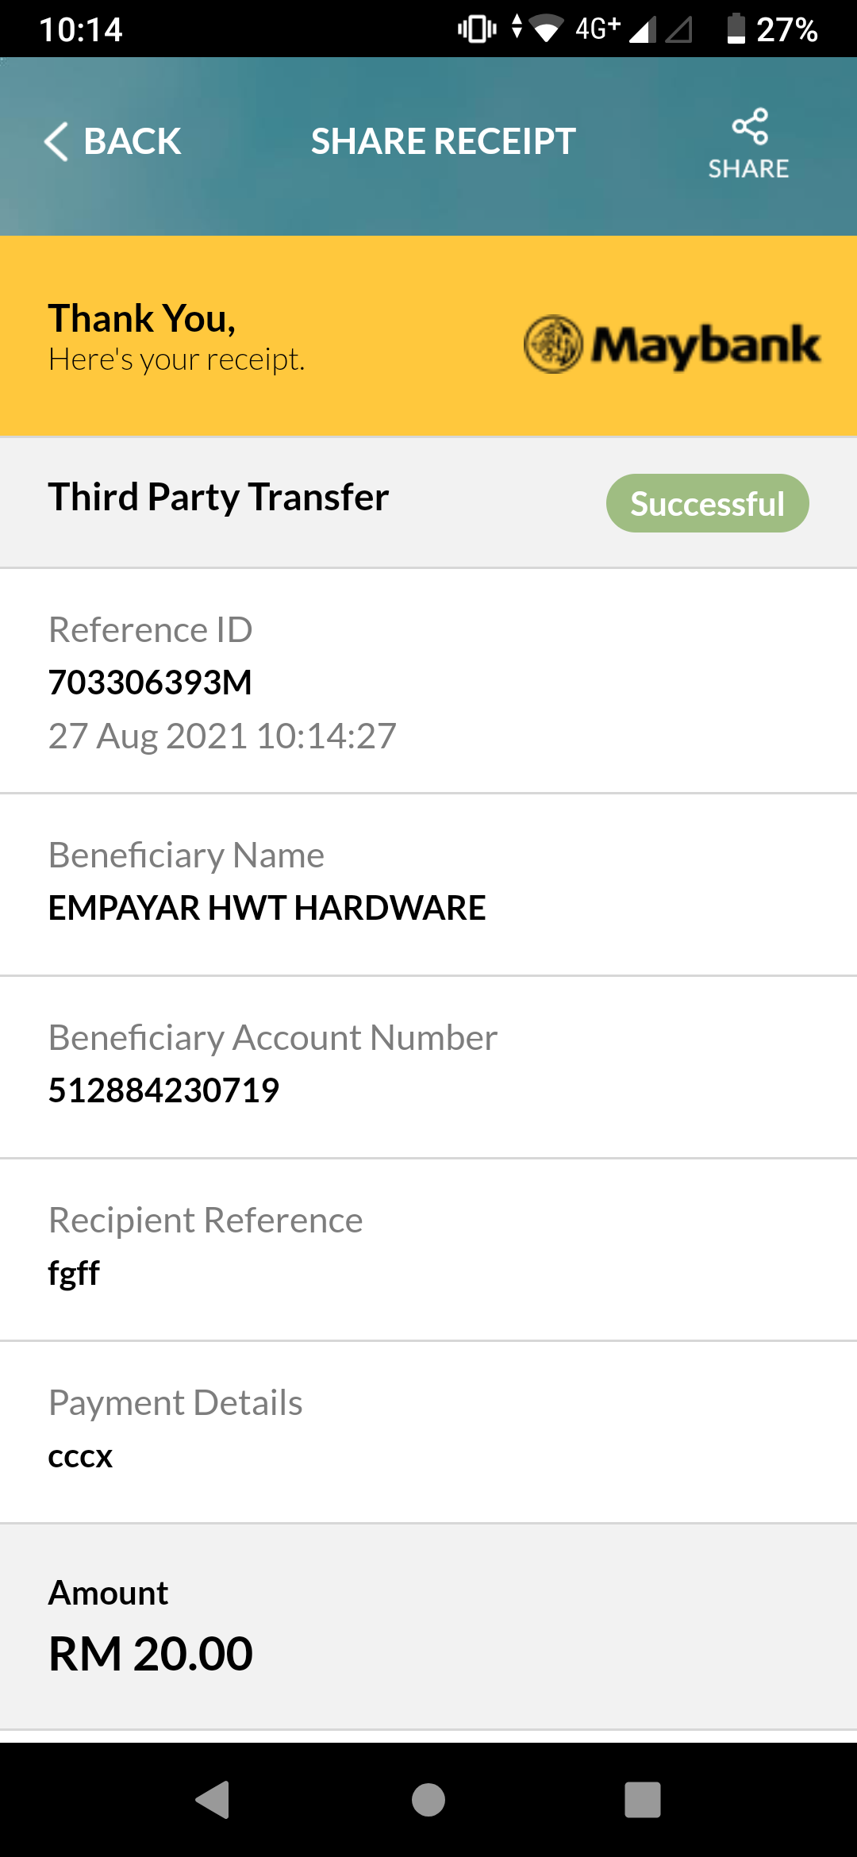Tap the Wi-Fi status icon
The image size is (857, 1857).
pyautogui.click(x=546, y=29)
